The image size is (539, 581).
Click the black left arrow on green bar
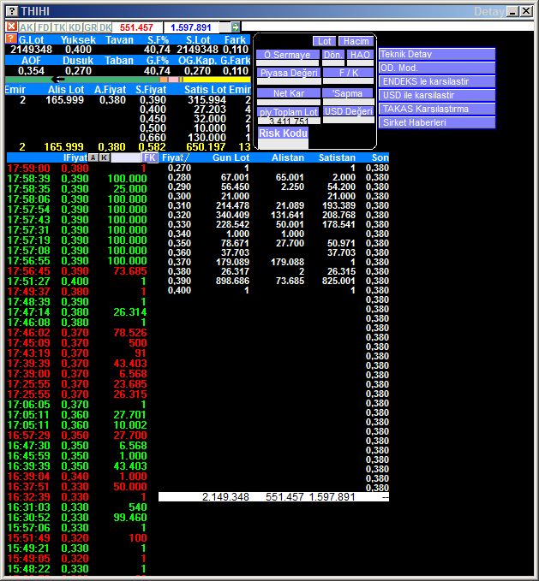click(x=57, y=79)
